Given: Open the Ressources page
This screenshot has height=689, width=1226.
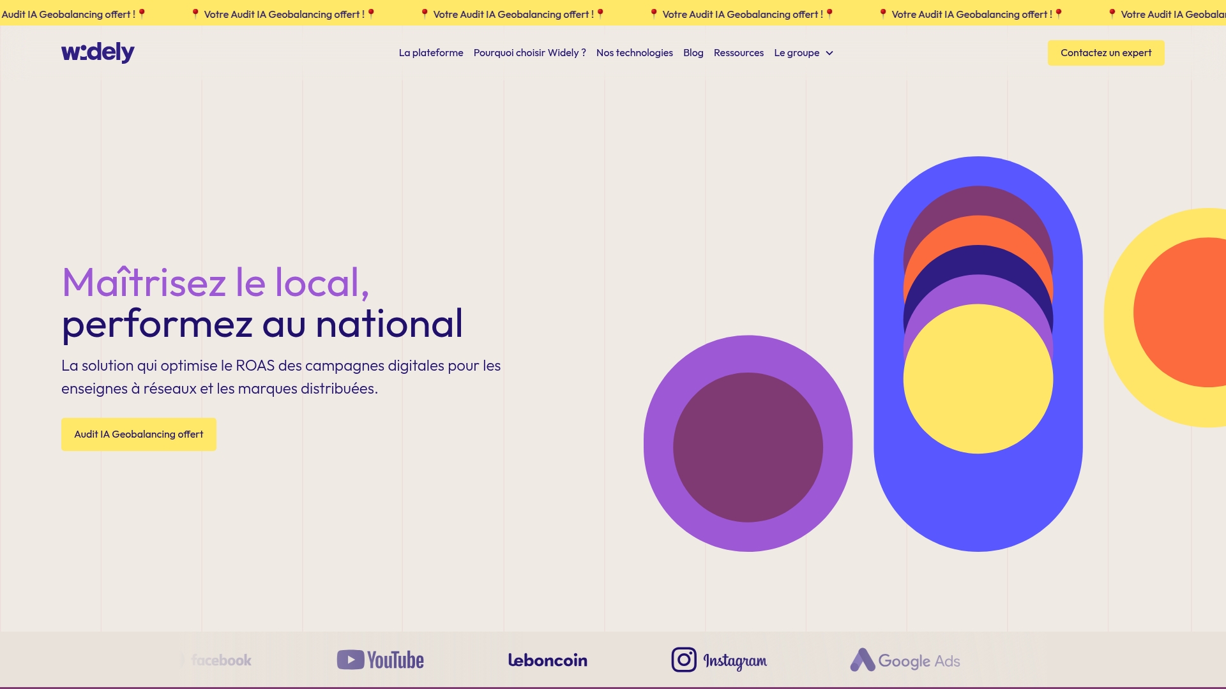Looking at the screenshot, I should (738, 53).
